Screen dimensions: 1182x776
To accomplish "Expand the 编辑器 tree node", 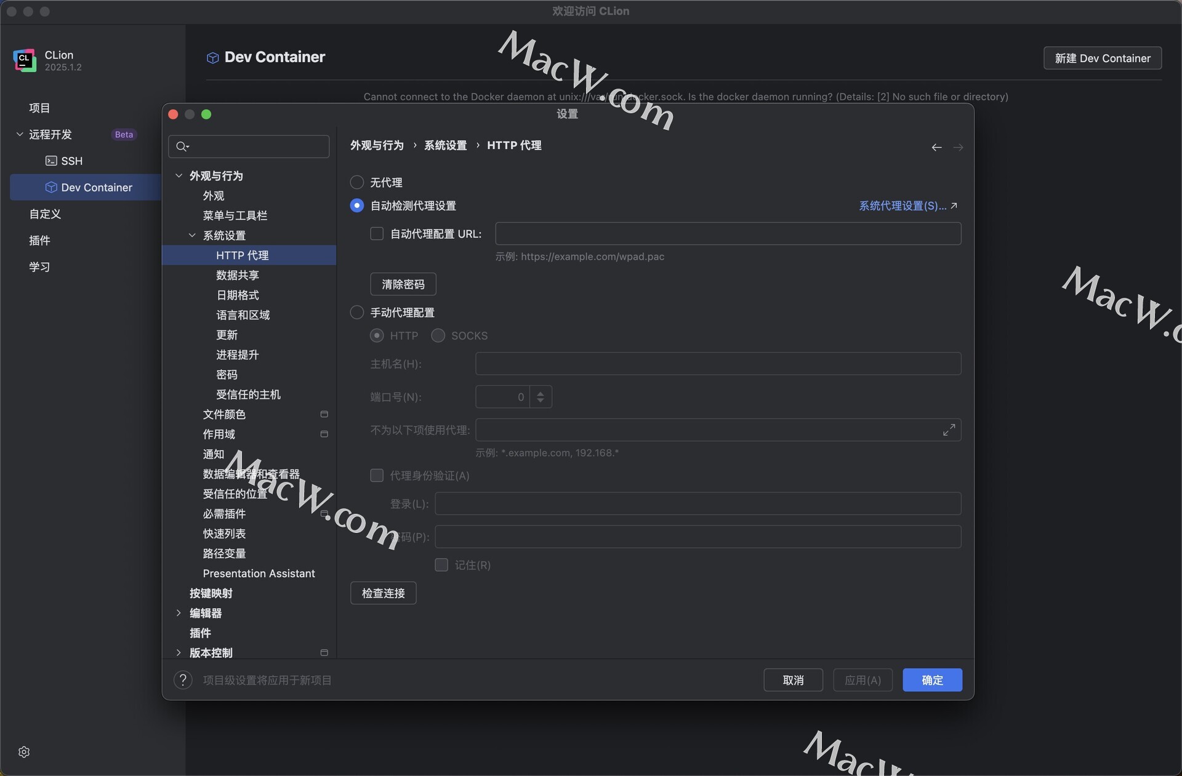I will [x=179, y=613].
